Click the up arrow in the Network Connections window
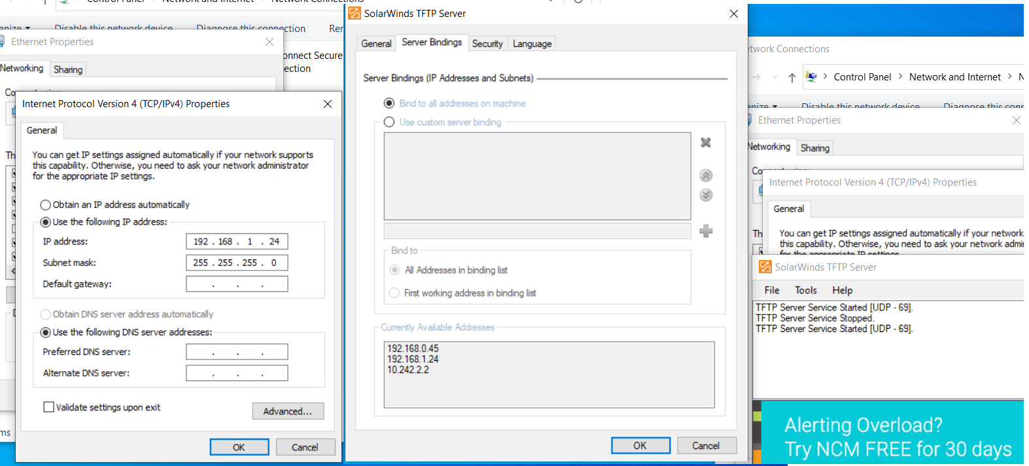This screenshot has height=466, width=1029. coord(792,77)
